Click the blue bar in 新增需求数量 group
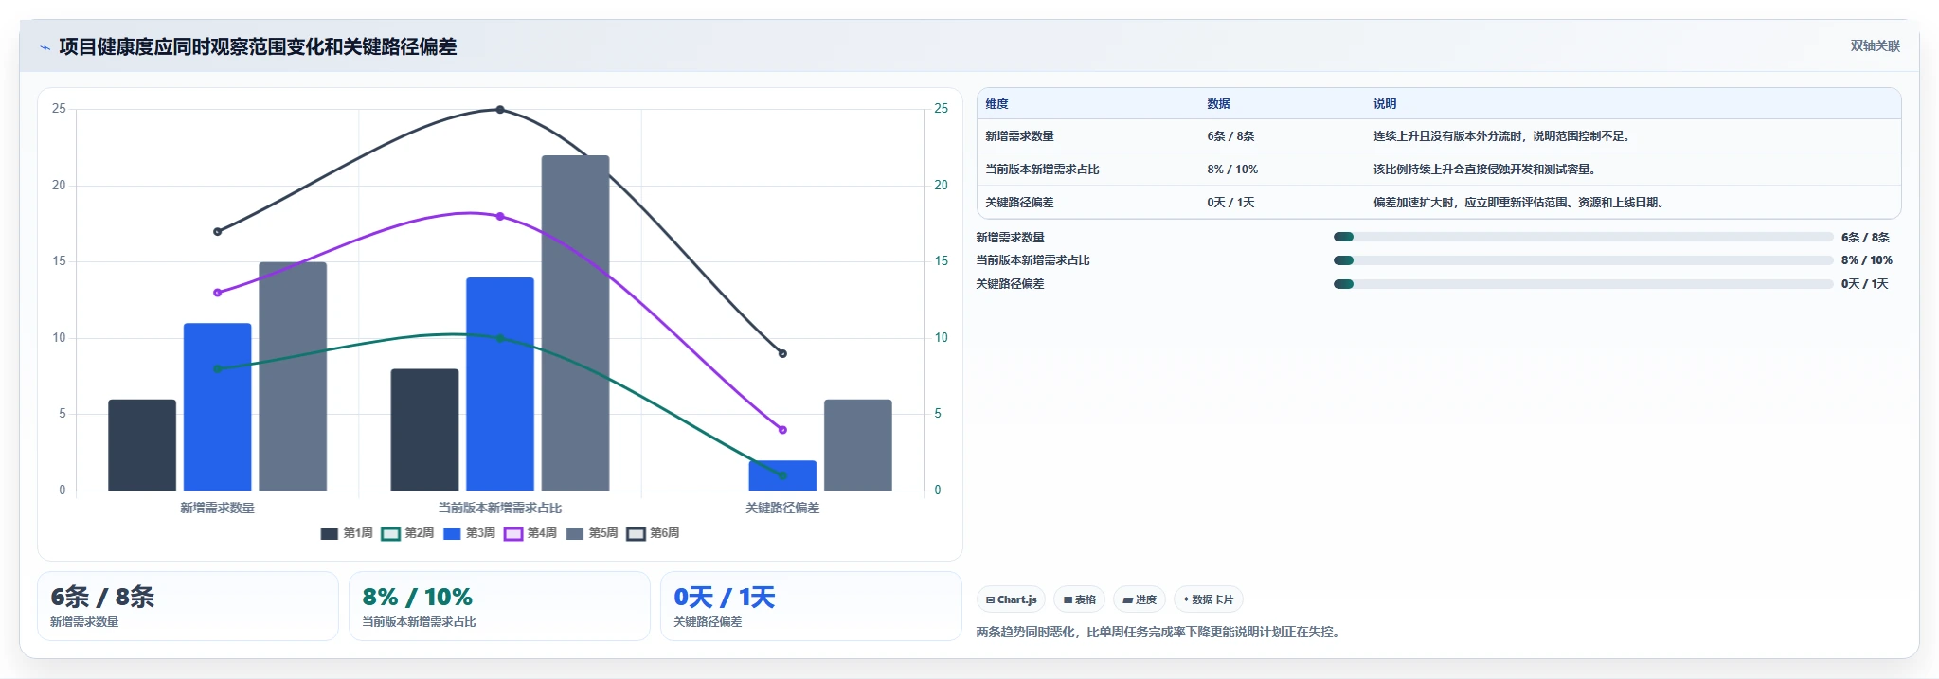The image size is (1939, 679). pos(217,407)
